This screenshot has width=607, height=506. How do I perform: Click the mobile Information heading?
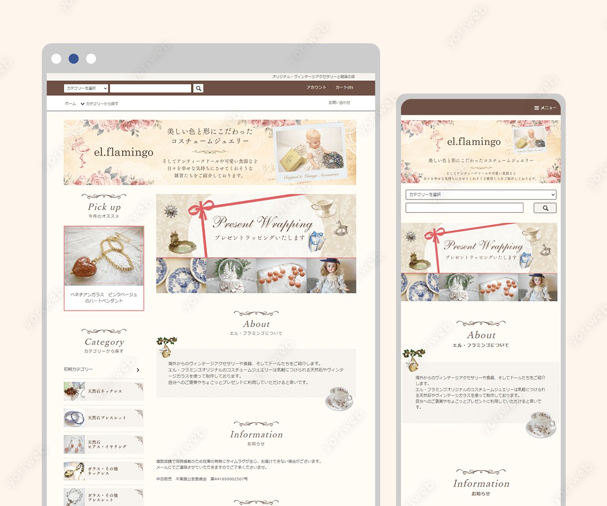pos(481,483)
